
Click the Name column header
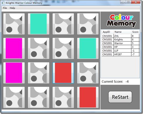(x=122, y=32)
